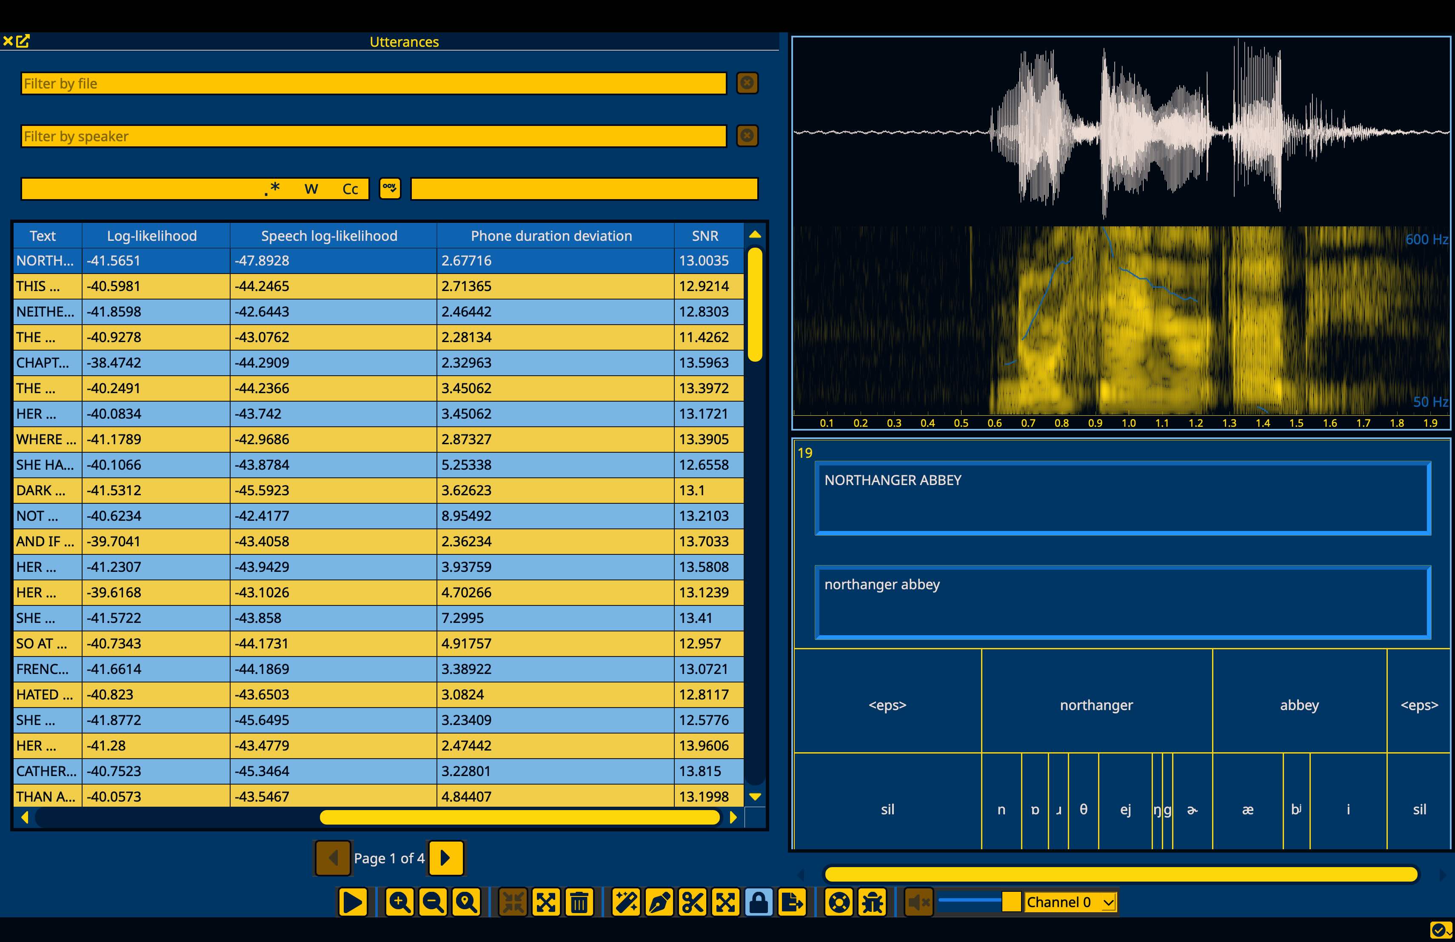Viewport: 1455px width, 942px height.
Task: Click the Play audio button
Action: [353, 902]
